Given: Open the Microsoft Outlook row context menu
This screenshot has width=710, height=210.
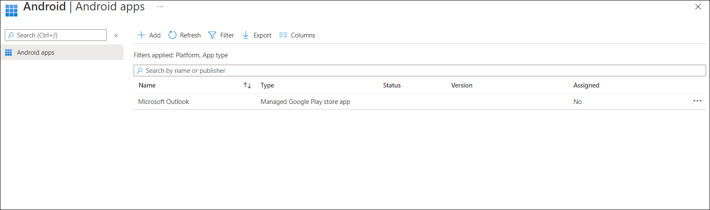Looking at the screenshot, I should [697, 101].
